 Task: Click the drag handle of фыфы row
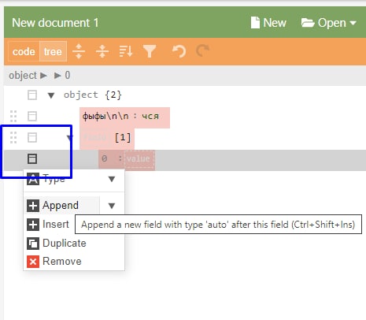[x=13, y=117]
